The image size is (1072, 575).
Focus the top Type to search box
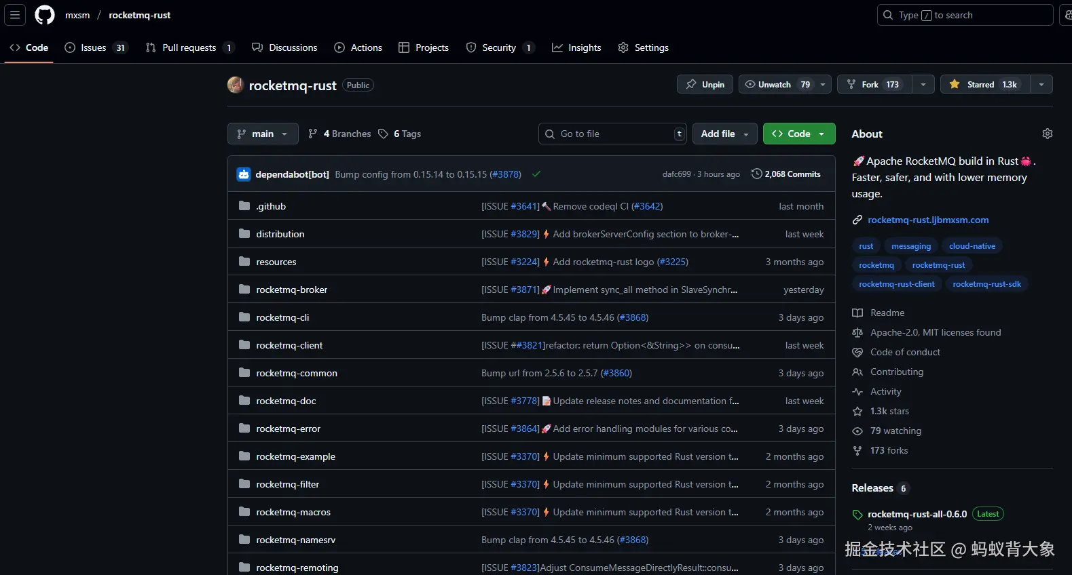click(x=965, y=15)
